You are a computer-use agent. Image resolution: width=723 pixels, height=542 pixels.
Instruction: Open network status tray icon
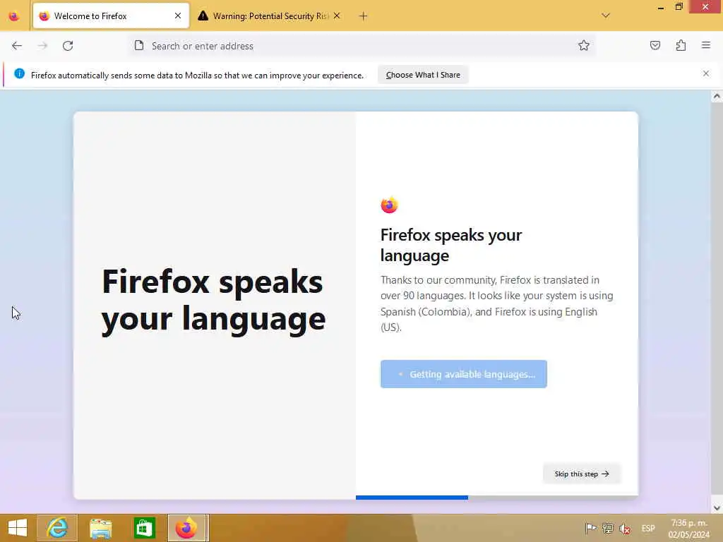click(x=608, y=528)
